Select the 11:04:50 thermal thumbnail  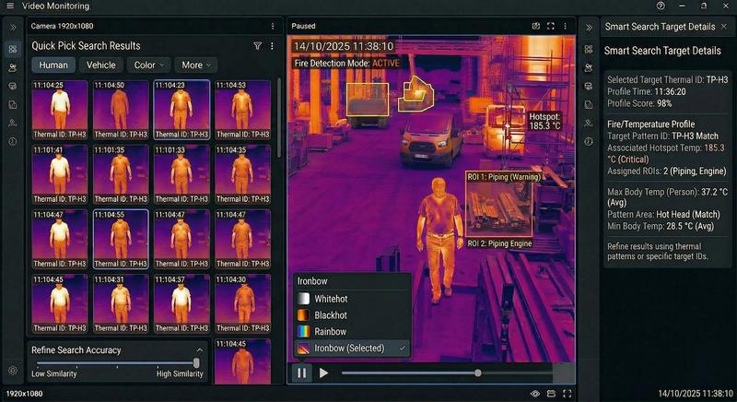click(121, 110)
